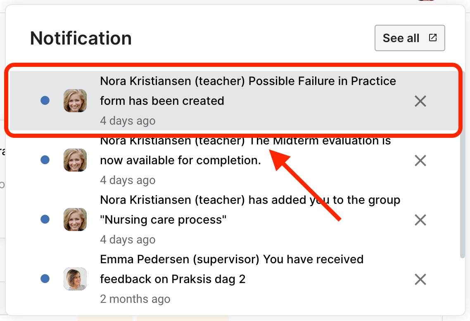
Task: Click Emma Pedersen's supervisor avatar
Action: pyautogui.click(x=75, y=279)
